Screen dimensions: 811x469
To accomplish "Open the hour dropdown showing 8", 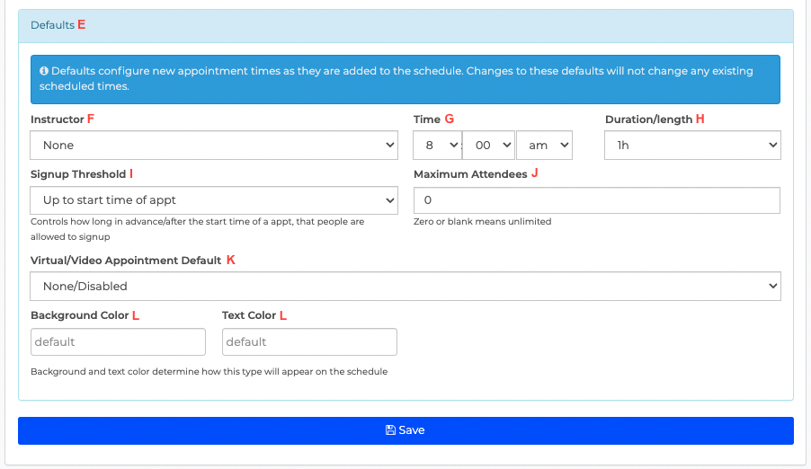I will [437, 146].
